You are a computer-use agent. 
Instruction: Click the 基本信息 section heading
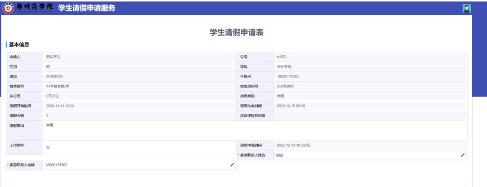click(19, 45)
